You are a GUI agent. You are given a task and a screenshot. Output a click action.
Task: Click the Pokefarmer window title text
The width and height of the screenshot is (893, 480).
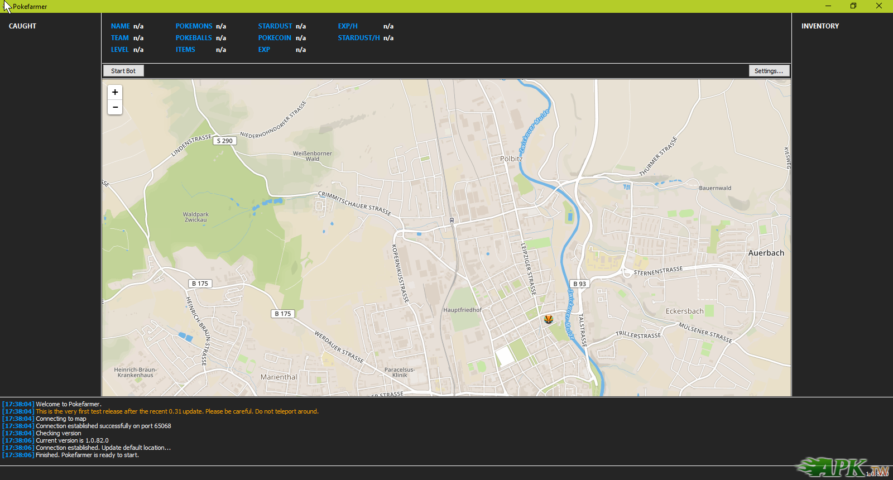point(30,7)
